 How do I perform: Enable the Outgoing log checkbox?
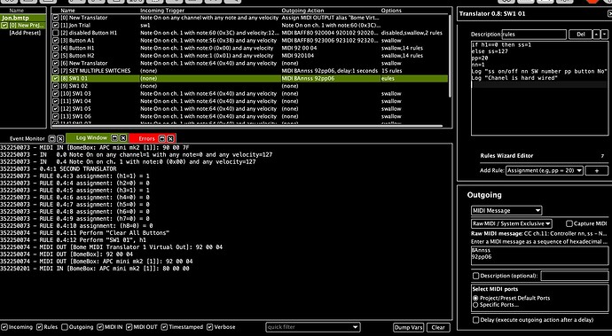65,327
